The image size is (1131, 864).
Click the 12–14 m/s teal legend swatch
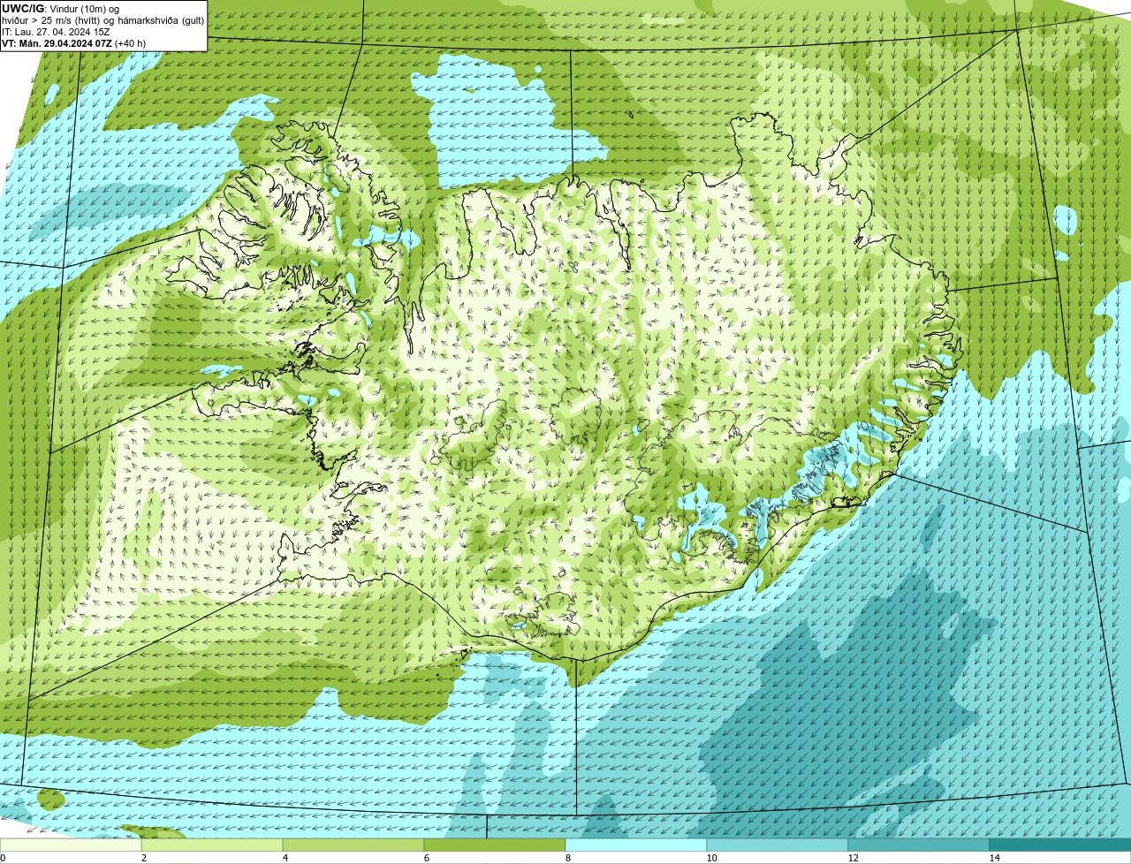(919, 845)
